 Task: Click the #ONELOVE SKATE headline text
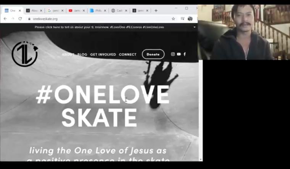(103, 106)
